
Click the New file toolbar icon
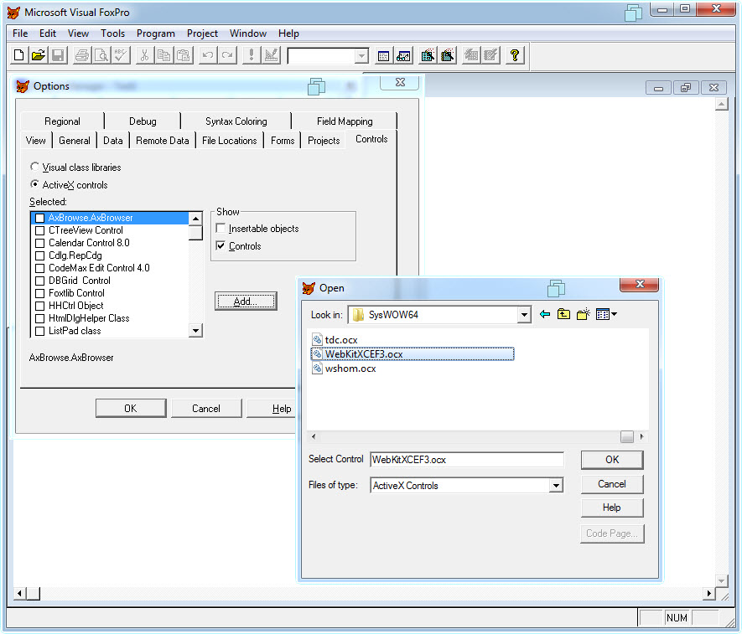click(x=19, y=56)
